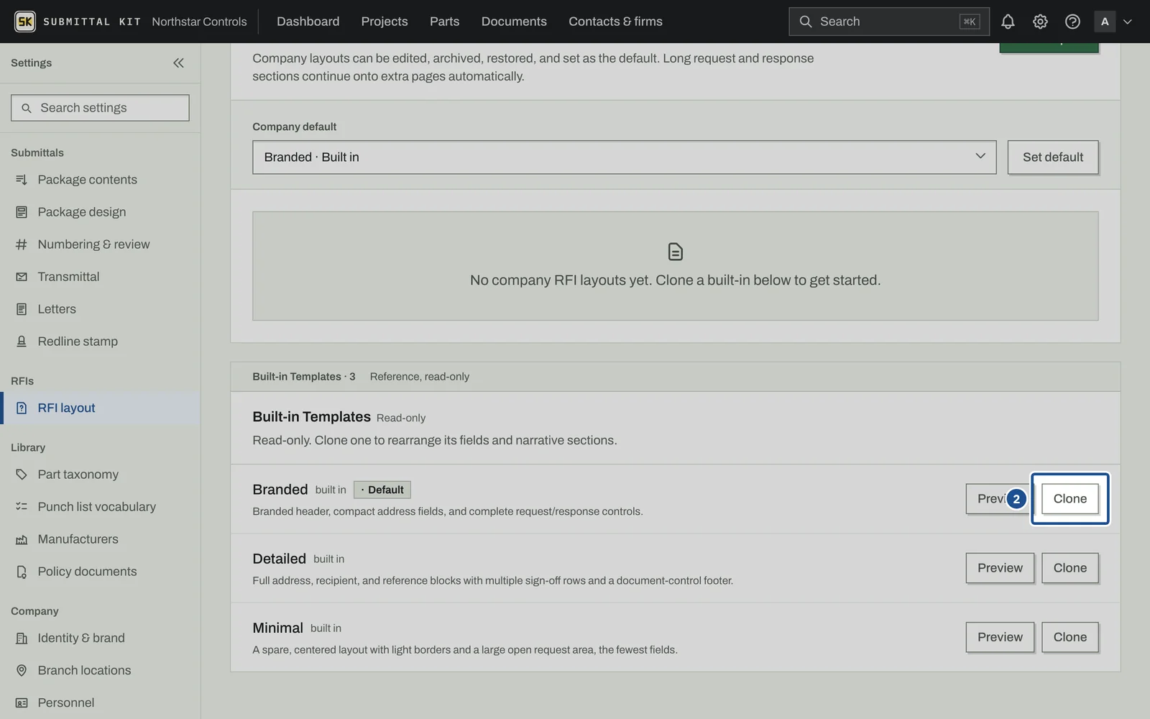Open Contacts & firms nav item
Image resolution: width=1150 pixels, height=719 pixels.
pyautogui.click(x=615, y=22)
